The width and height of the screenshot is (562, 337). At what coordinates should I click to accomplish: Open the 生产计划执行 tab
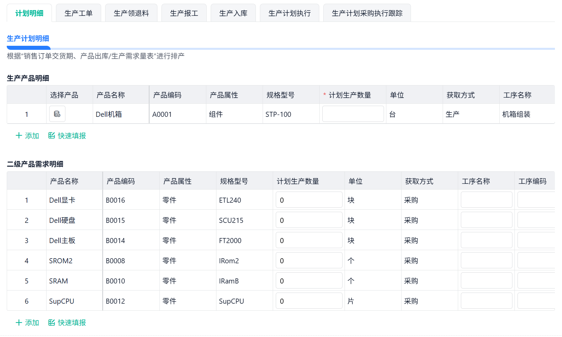(290, 13)
